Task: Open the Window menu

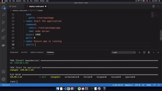Action: point(42,1)
